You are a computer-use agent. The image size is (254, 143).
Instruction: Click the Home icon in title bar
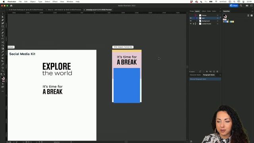(x=11, y=6)
